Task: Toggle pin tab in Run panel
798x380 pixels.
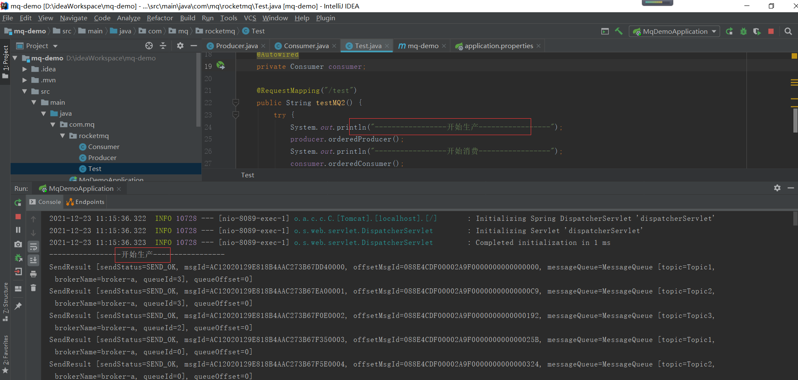Action: [18, 306]
